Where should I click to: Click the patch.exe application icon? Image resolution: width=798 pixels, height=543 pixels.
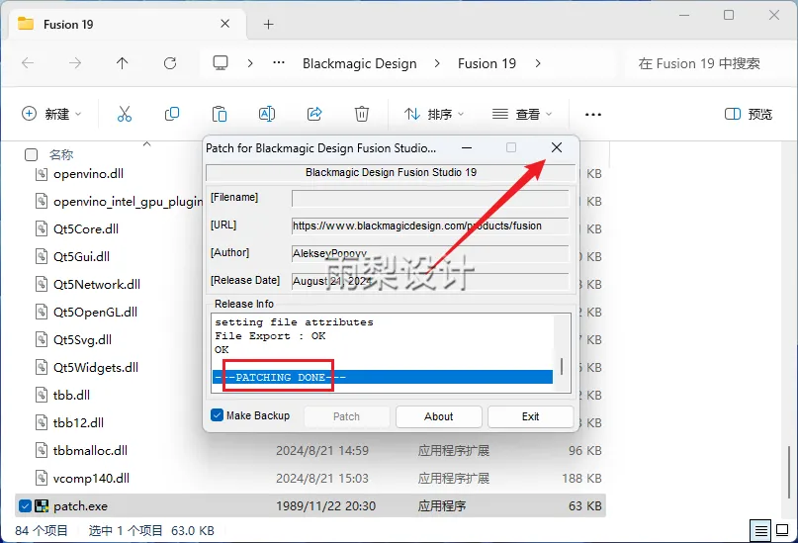pos(42,505)
